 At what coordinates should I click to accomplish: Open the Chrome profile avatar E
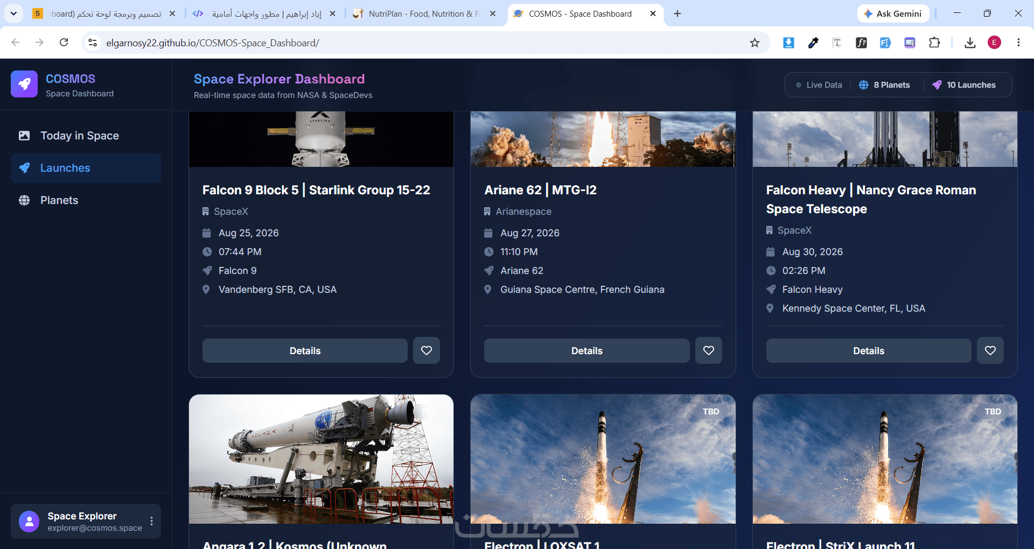[994, 43]
